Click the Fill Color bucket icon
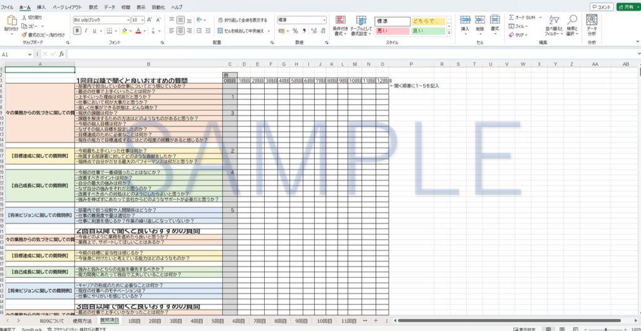 pyautogui.click(x=125, y=31)
